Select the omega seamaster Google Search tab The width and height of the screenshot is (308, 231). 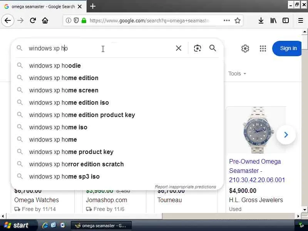pyautogui.click(x=43, y=7)
